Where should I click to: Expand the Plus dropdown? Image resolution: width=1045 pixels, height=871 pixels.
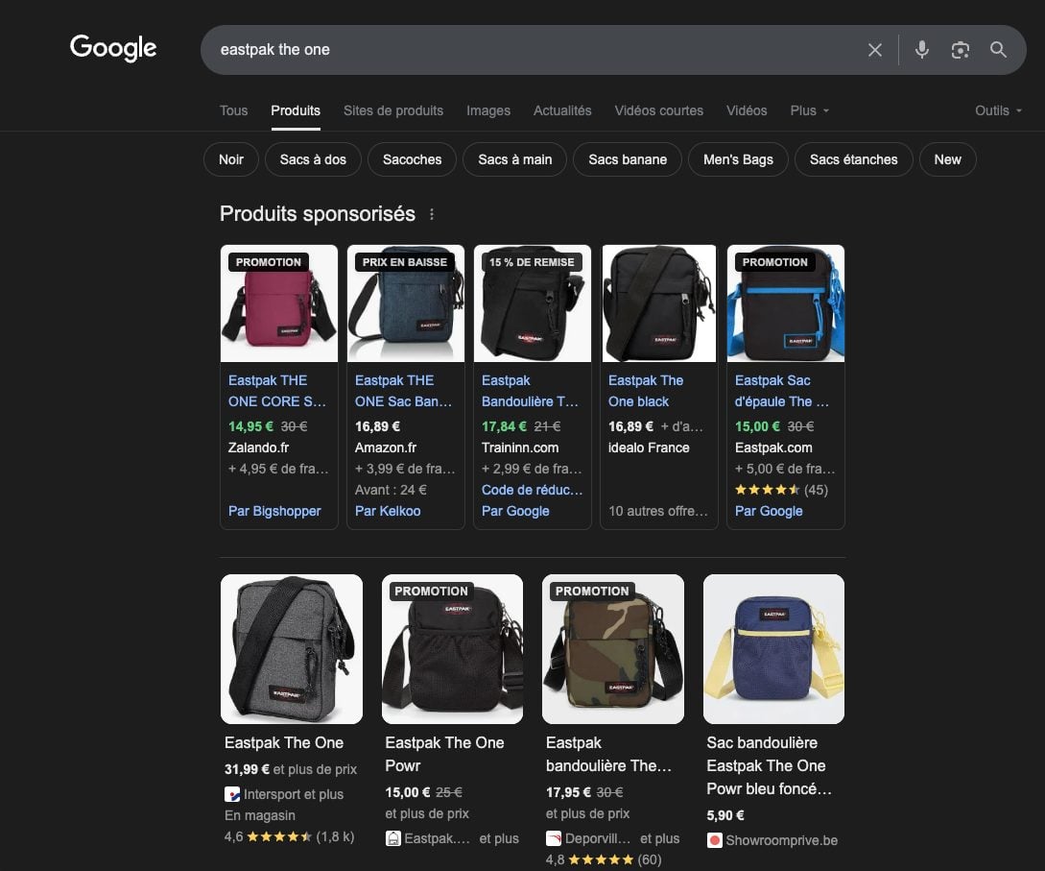[809, 110]
